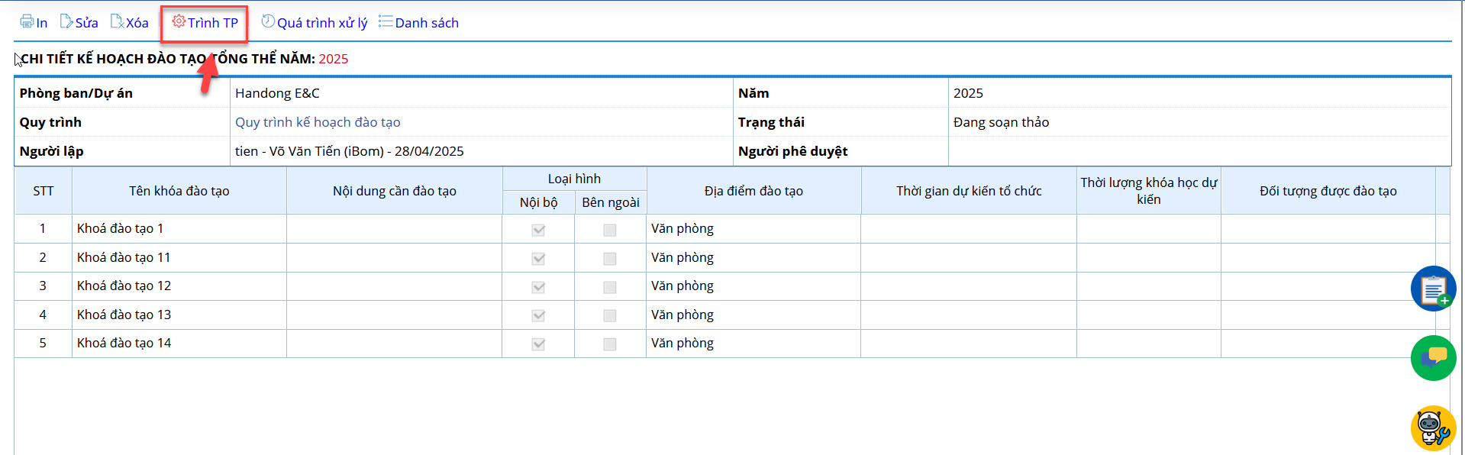Click the Người phê duyệt label
Viewport: 1465px width, 455px height.
pyautogui.click(x=792, y=151)
